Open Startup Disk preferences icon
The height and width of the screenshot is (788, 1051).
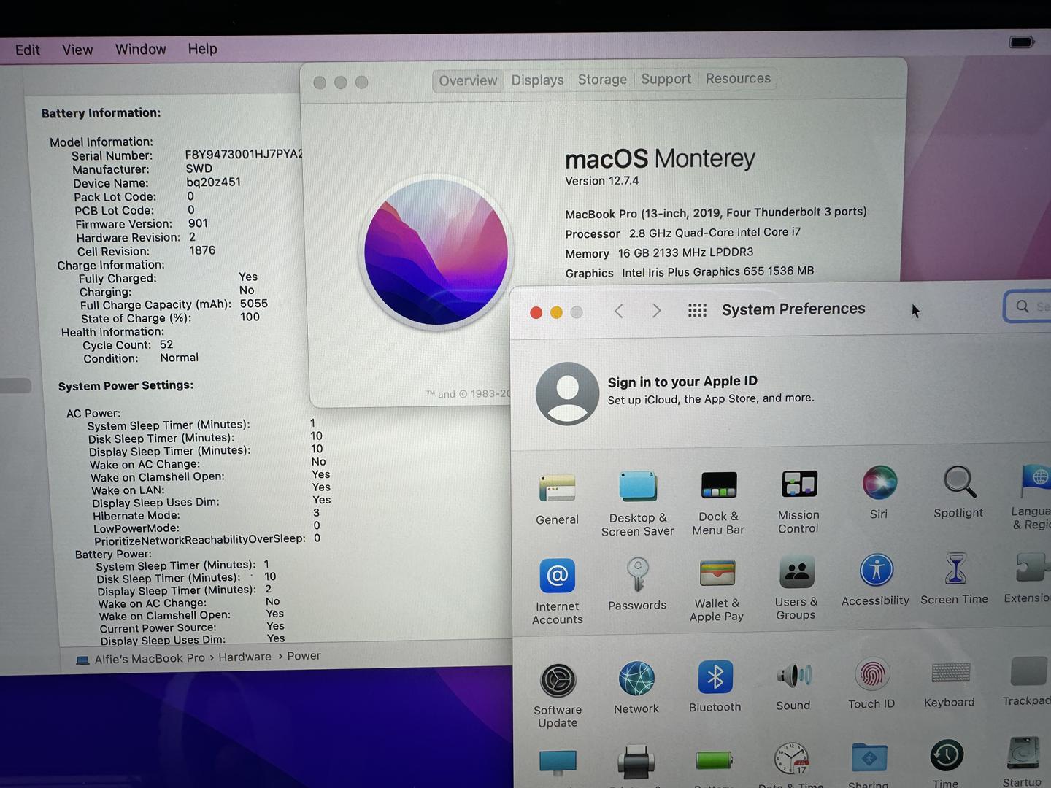(x=1023, y=754)
